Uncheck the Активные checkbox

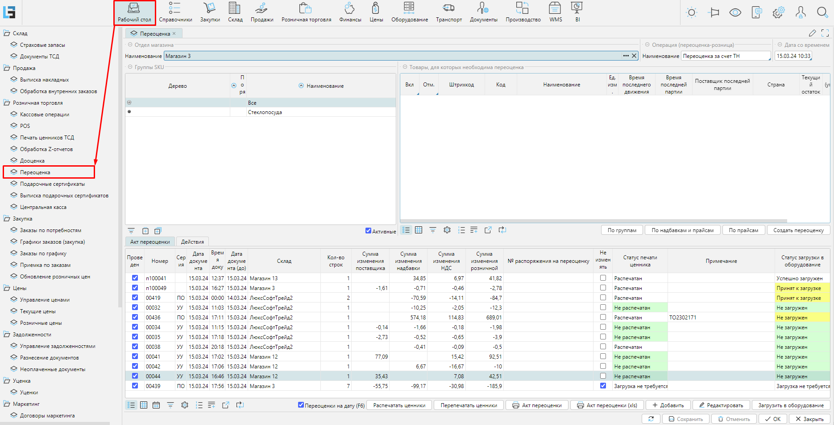(368, 231)
